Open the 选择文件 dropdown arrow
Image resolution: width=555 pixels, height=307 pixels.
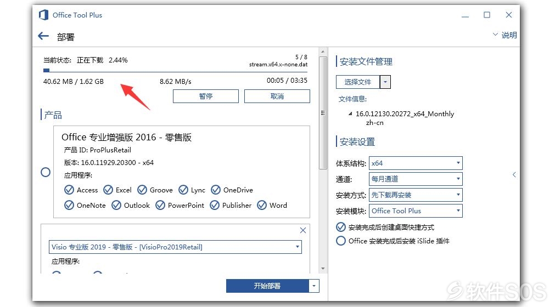click(x=385, y=82)
